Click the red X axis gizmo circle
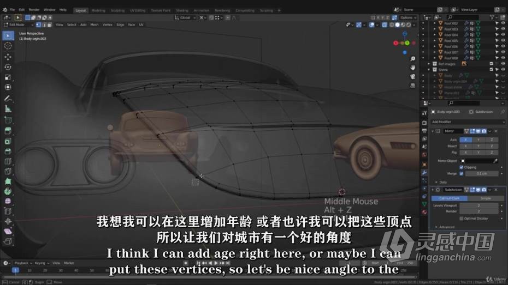The image size is (508, 285). 395,43
